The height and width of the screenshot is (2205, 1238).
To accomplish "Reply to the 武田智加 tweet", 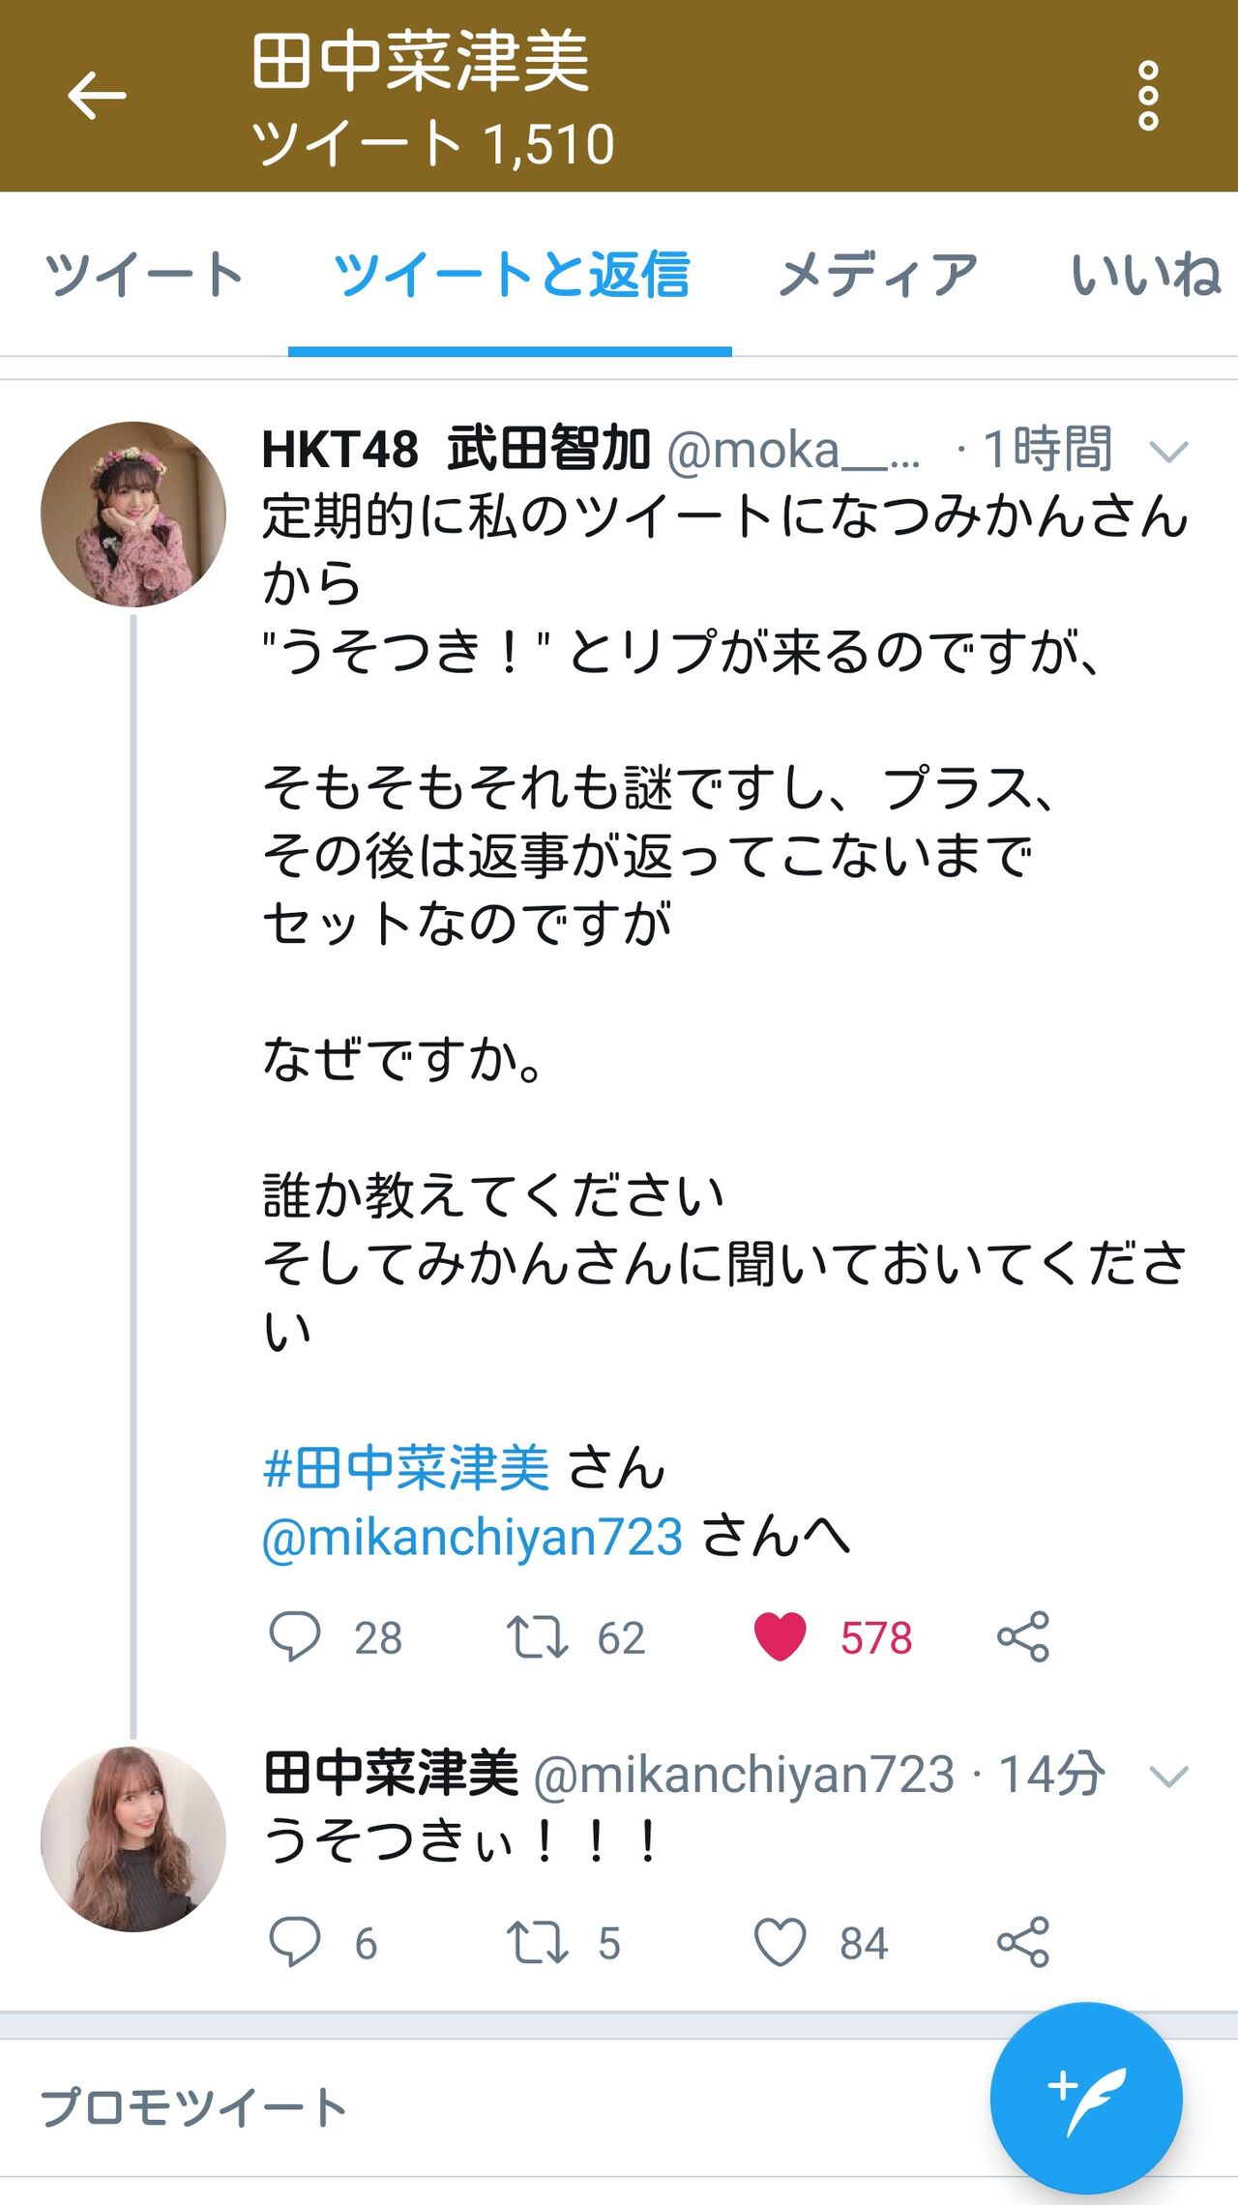I will click(x=294, y=1636).
